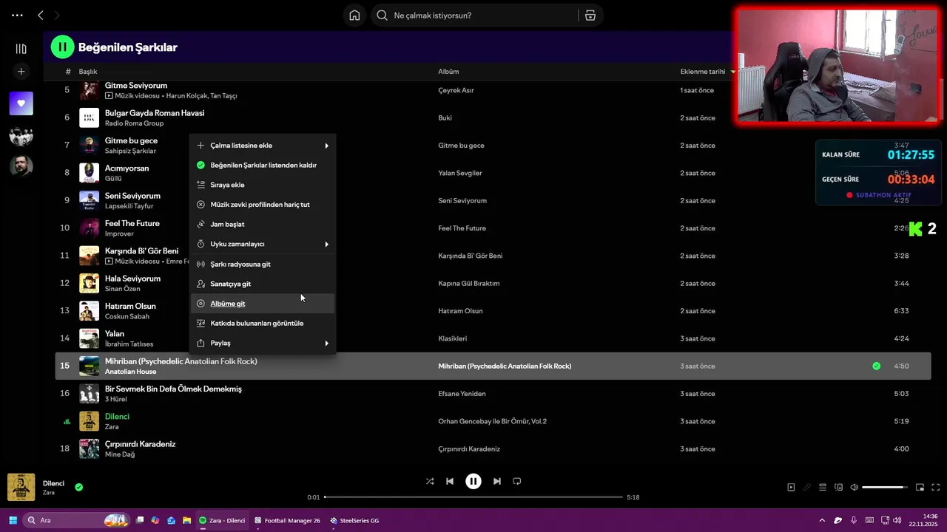Open system tray volume icon
947x532 pixels.
pyautogui.click(x=897, y=520)
